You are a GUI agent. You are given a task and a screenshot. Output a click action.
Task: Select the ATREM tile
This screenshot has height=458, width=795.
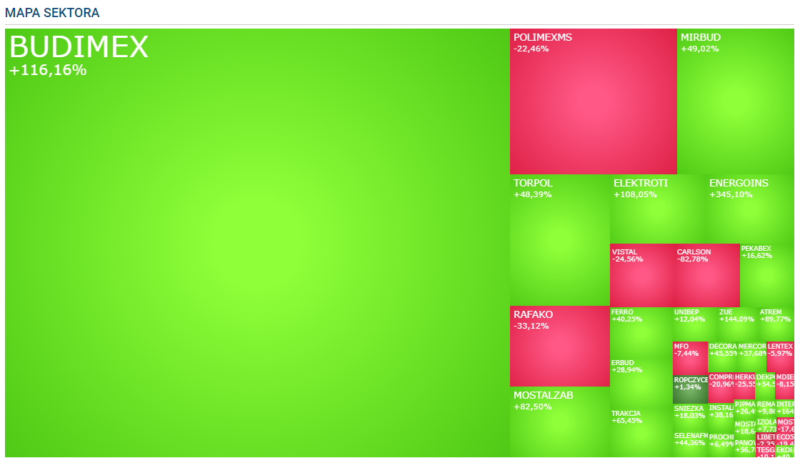[776, 324]
